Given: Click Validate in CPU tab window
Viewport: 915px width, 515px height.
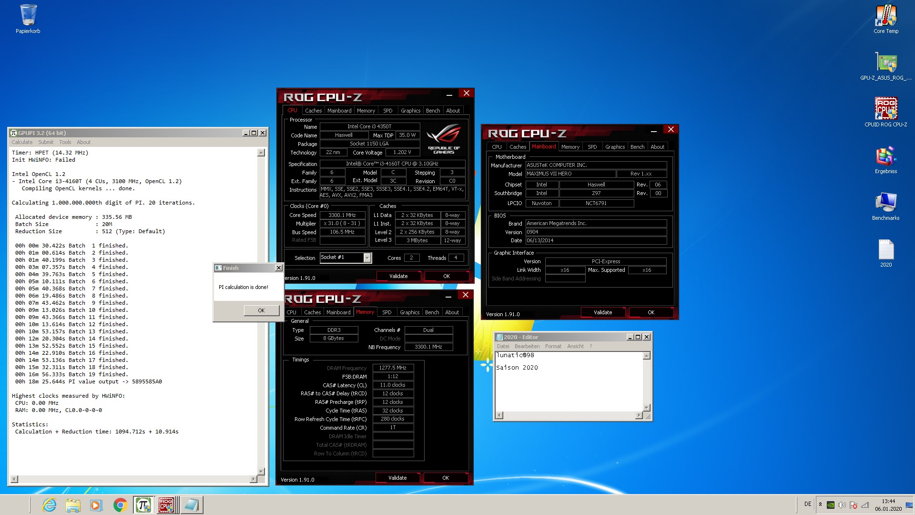Looking at the screenshot, I should pos(398,276).
